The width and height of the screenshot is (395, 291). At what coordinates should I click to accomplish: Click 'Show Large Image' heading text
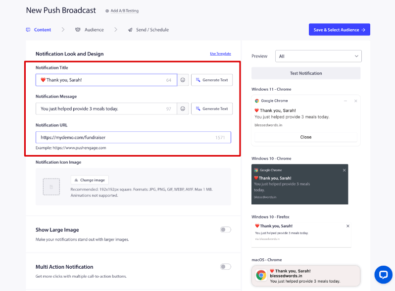tap(57, 230)
